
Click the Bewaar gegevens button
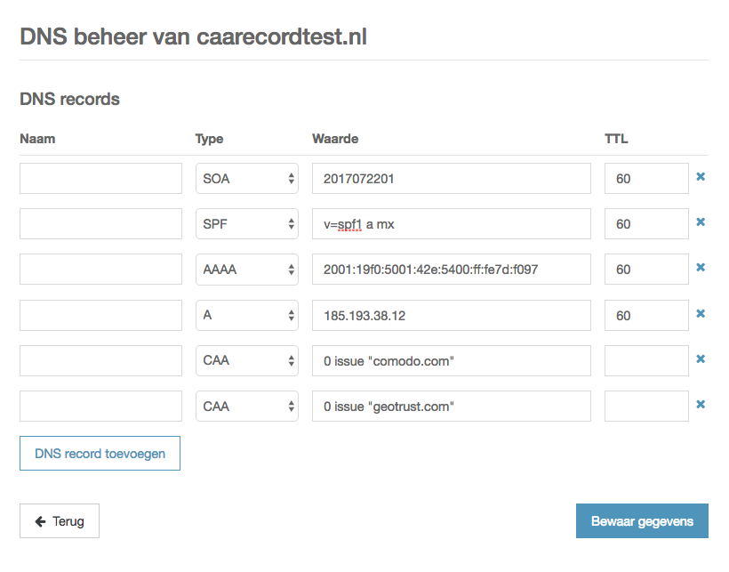(642, 520)
